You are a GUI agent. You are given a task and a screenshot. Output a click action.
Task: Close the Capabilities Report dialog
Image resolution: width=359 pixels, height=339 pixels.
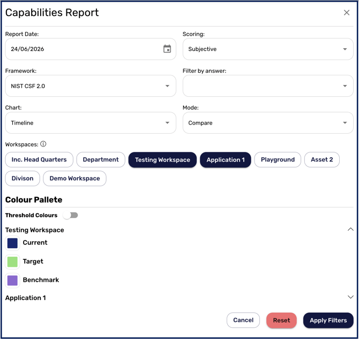click(347, 12)
